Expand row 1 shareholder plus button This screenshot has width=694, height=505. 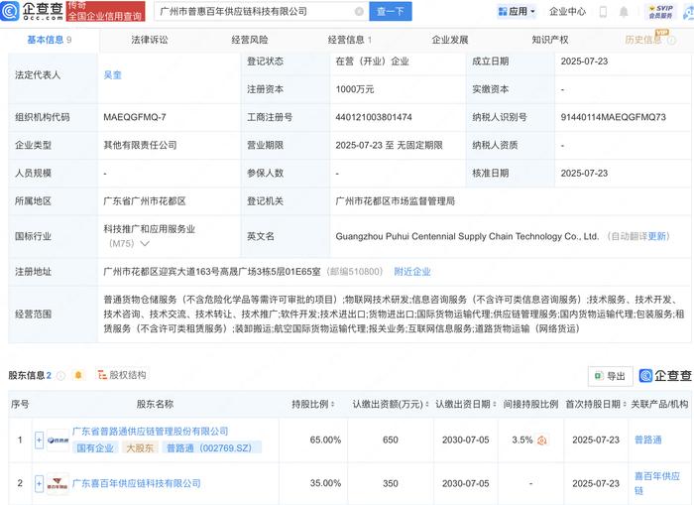point(39,440)
